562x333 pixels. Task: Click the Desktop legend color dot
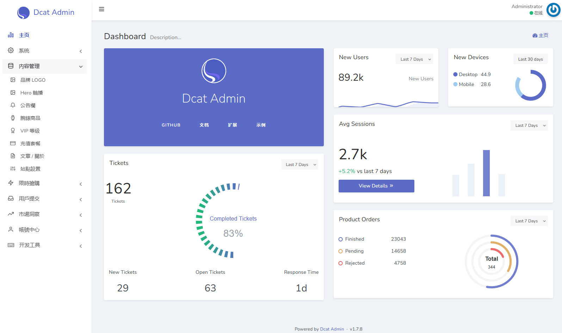[x=455, y=74]
